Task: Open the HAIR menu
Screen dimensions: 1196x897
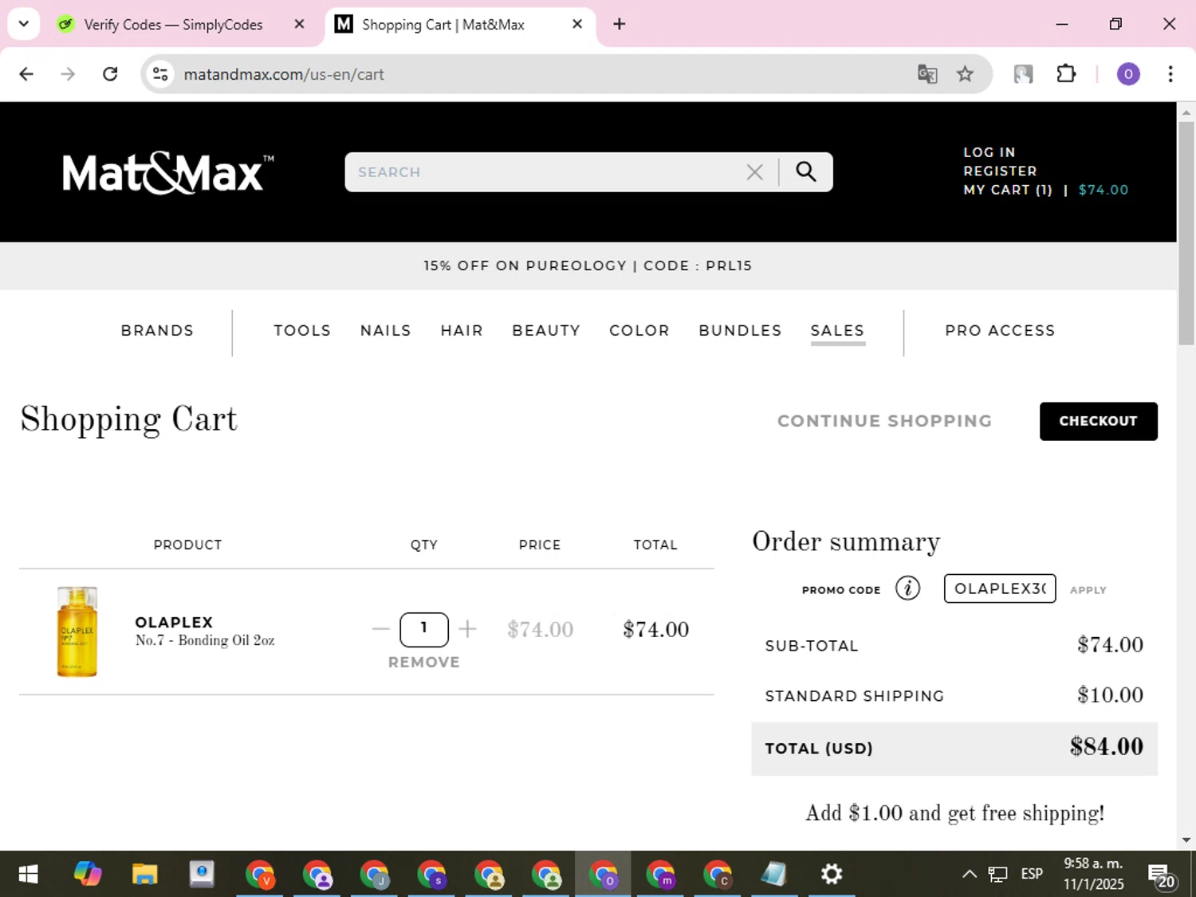Action: pyautogui.click(x=462, y=330)
